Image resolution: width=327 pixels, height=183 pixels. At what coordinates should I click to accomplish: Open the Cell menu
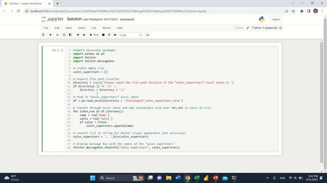coord(94,28)
